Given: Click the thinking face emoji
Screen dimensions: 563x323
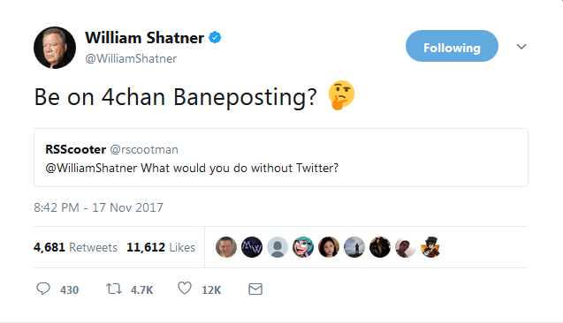Looking at the screenshot, I should pos(341,95).
